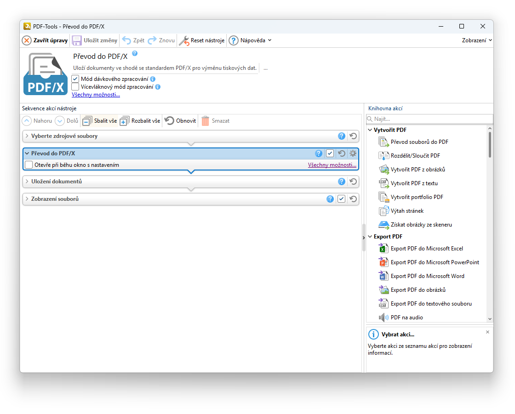515x414 pixels.
Task: Click the Smazat delete button
Action: (216, 121)
